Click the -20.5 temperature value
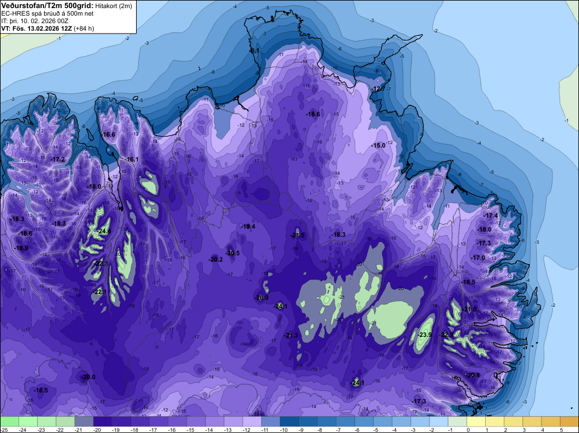The width and height of the screenshot is (579, 433). pos(233,253)
